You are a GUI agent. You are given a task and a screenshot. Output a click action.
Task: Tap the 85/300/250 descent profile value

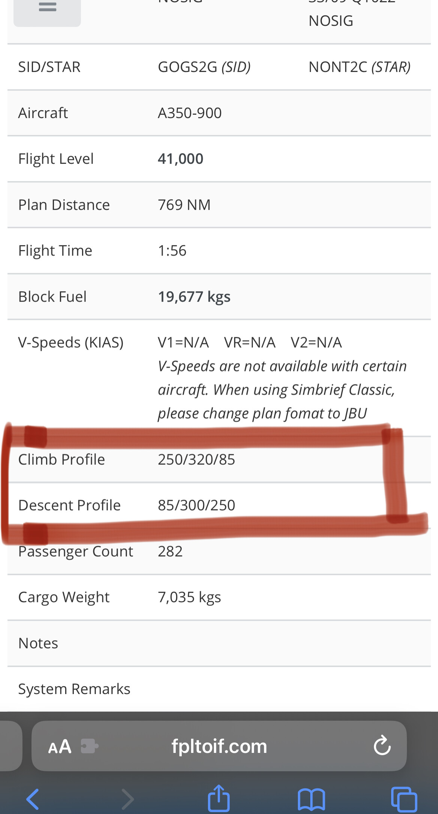coord(196,505)
